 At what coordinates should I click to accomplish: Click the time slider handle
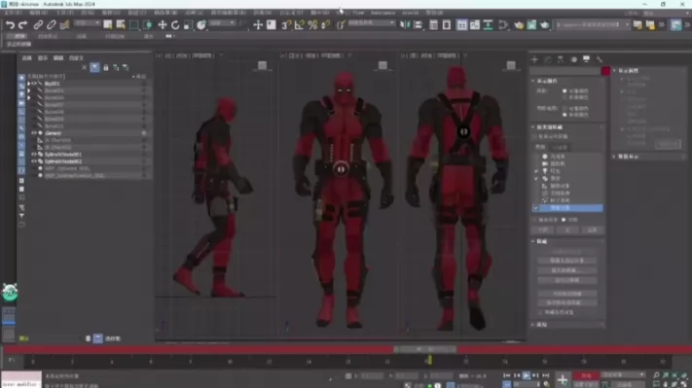click(x=425, y=349)
